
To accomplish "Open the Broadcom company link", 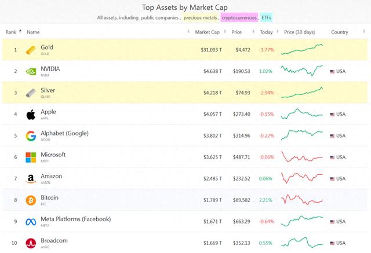I will coord(54,240).
